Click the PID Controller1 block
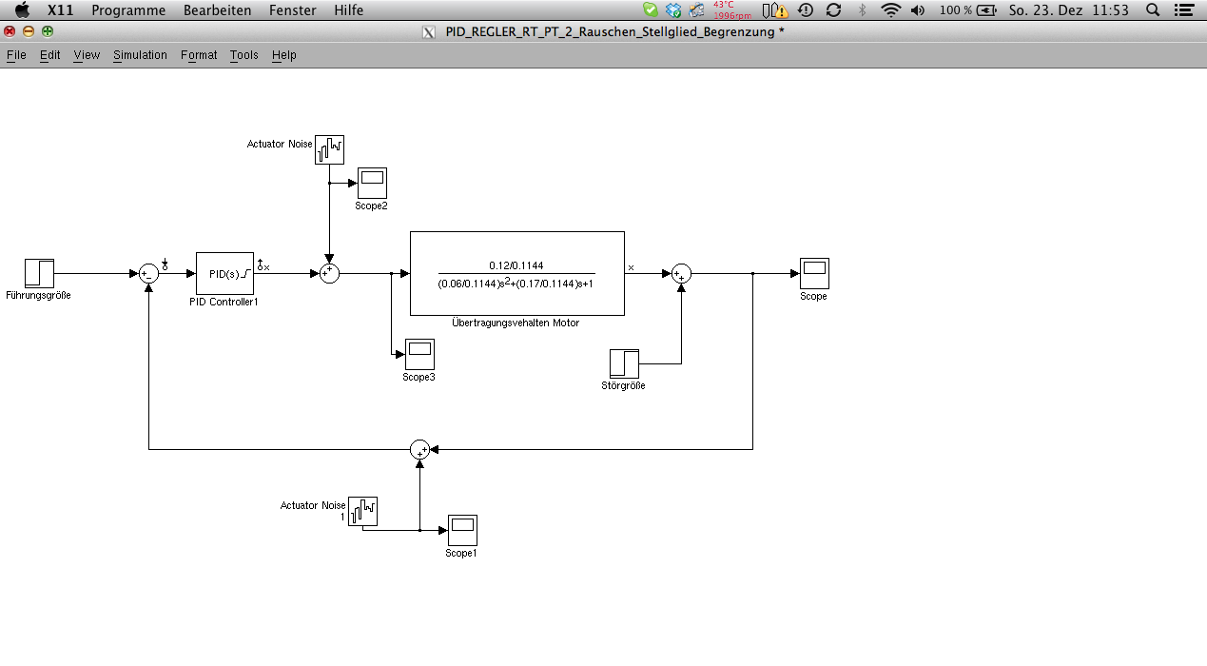This screenshot has width=1207, height=666. pos(224,273)
